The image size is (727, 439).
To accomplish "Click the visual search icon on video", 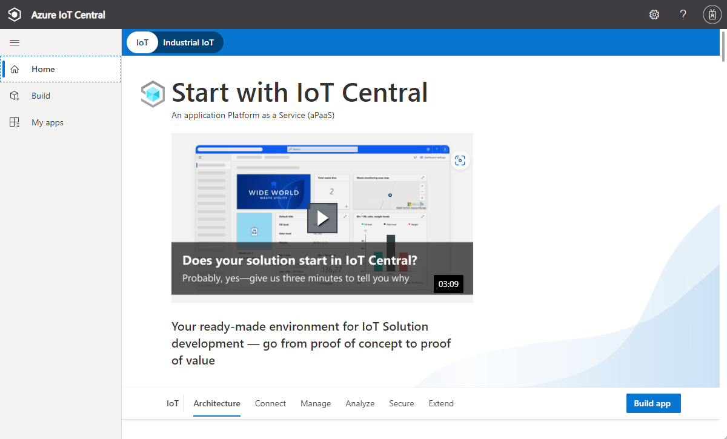I will (x=460, y=160).
